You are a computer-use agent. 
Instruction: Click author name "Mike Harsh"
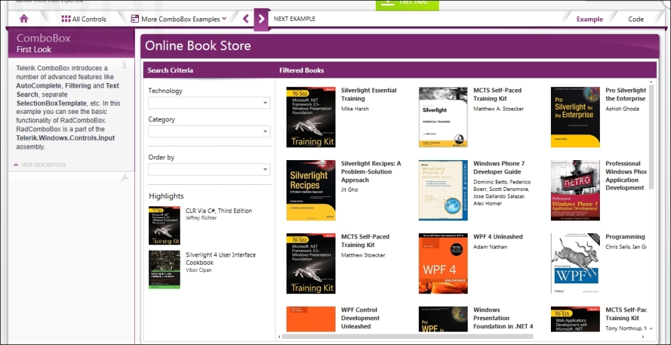[355, 109]
